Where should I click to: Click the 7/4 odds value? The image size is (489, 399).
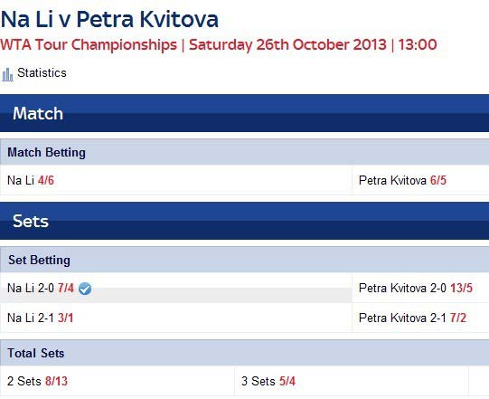pos(66,288)
